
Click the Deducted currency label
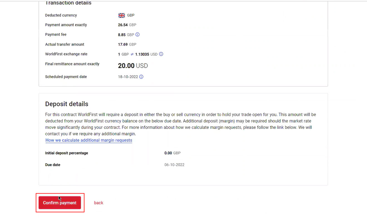(61, 15)
